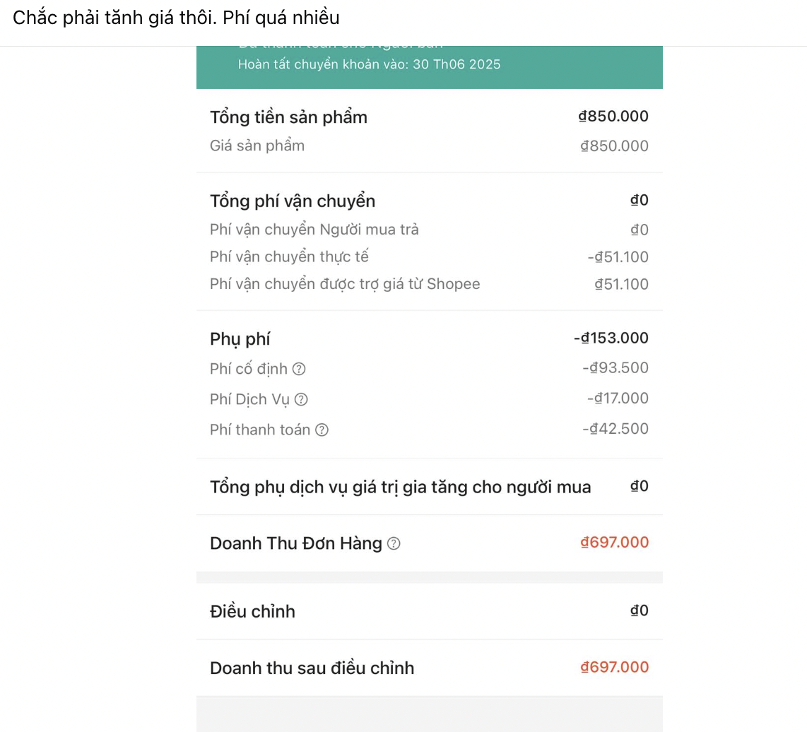Click the Tổng phí vận chuyển heading
The image size is (807, 732).
(293, 201)
